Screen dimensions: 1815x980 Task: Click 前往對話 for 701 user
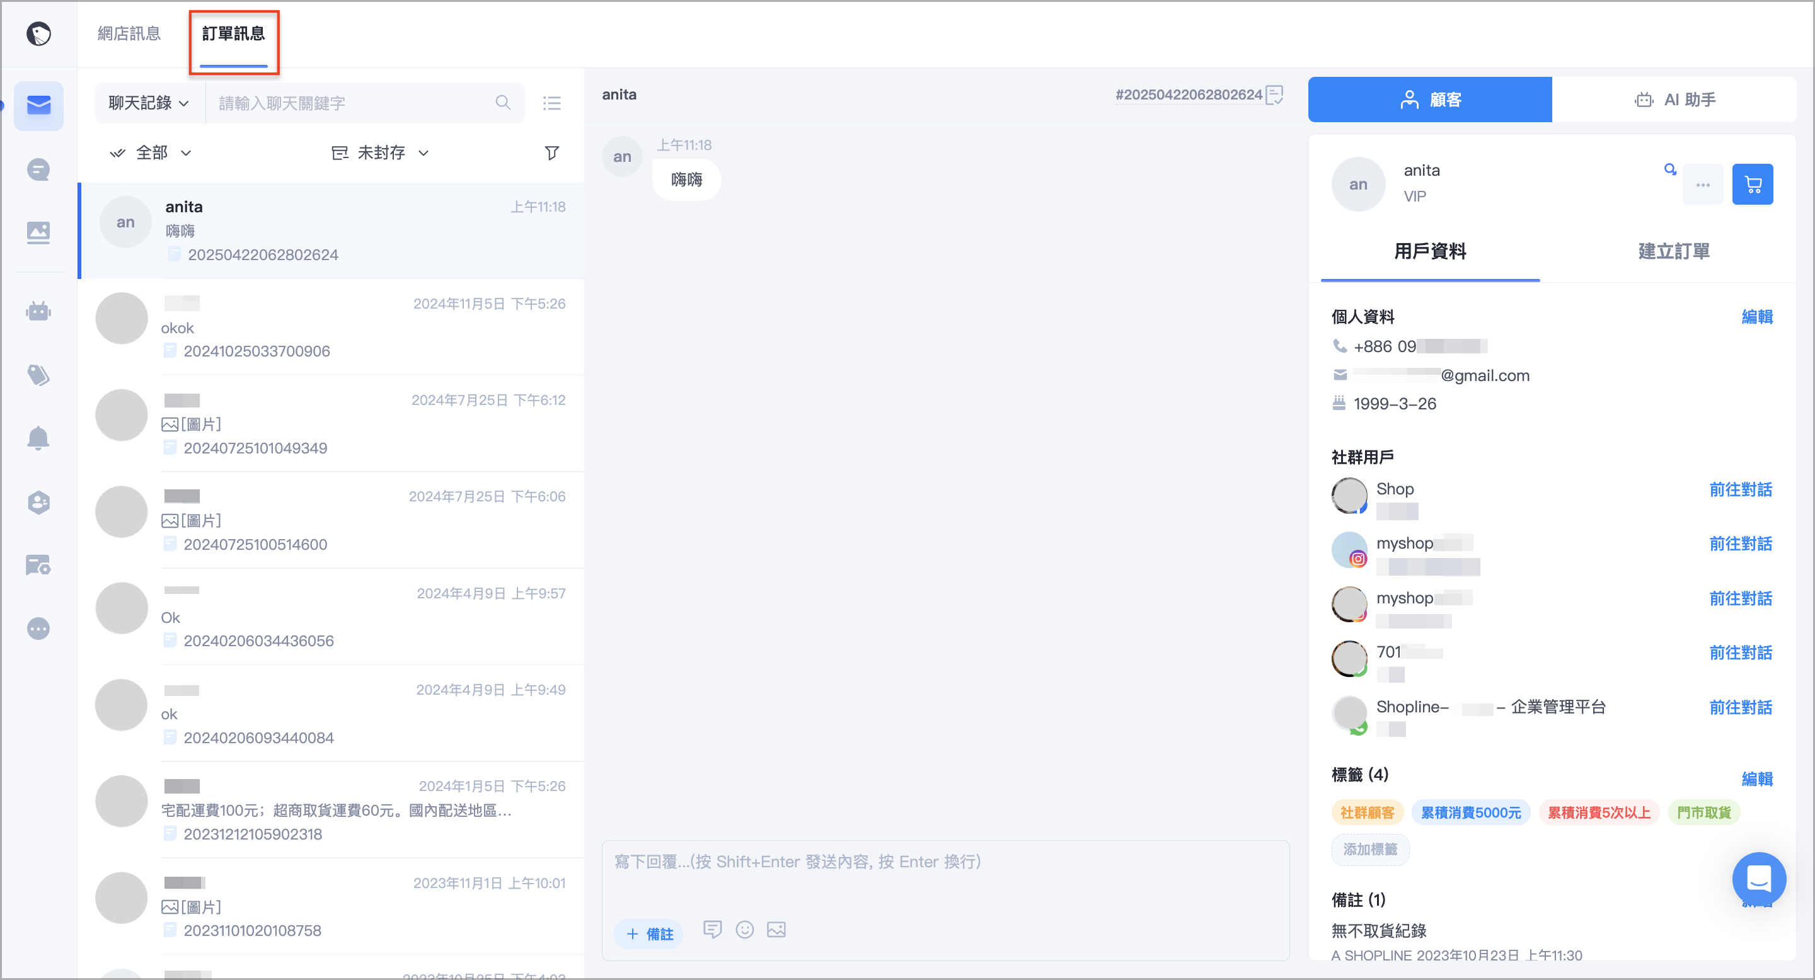click(1740, 652)
